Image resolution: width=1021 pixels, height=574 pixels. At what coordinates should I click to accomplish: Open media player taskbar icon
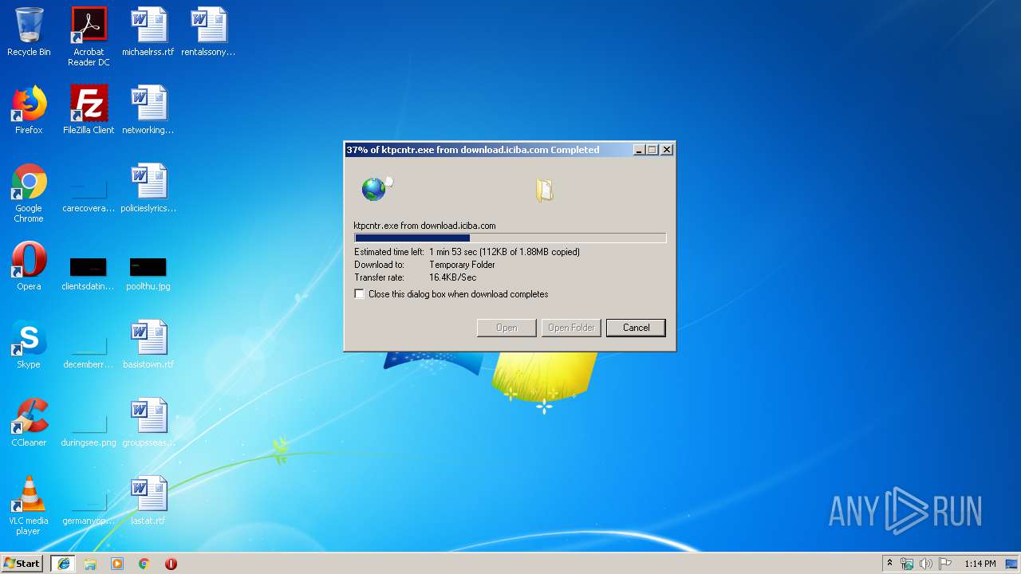pyautogui.click(x=117, y=564)
